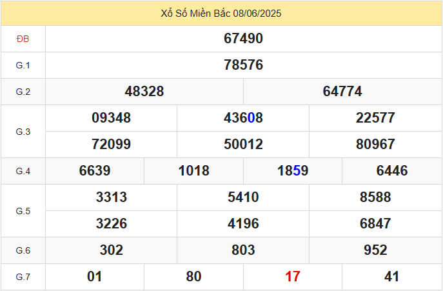Screen dimensions: 443x291
Task: Click the first prize number 78576
Action: tap(243, 65)
